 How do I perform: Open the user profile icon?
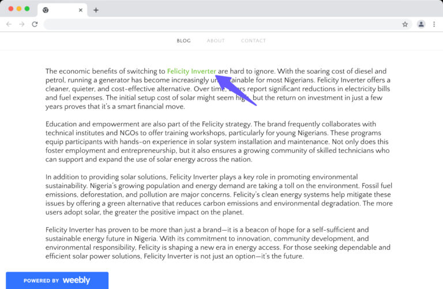pyautogui.click(x=421, y=24)
